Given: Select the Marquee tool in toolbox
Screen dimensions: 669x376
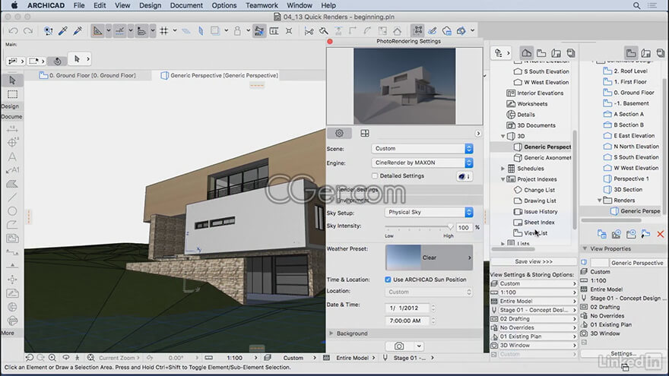Looking at the screenshot, I should click(12, 94).
